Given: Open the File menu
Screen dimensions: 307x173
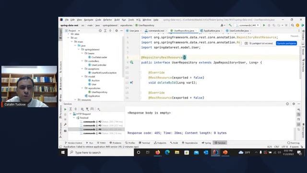Looking at the screenshot, I should 67,20.
